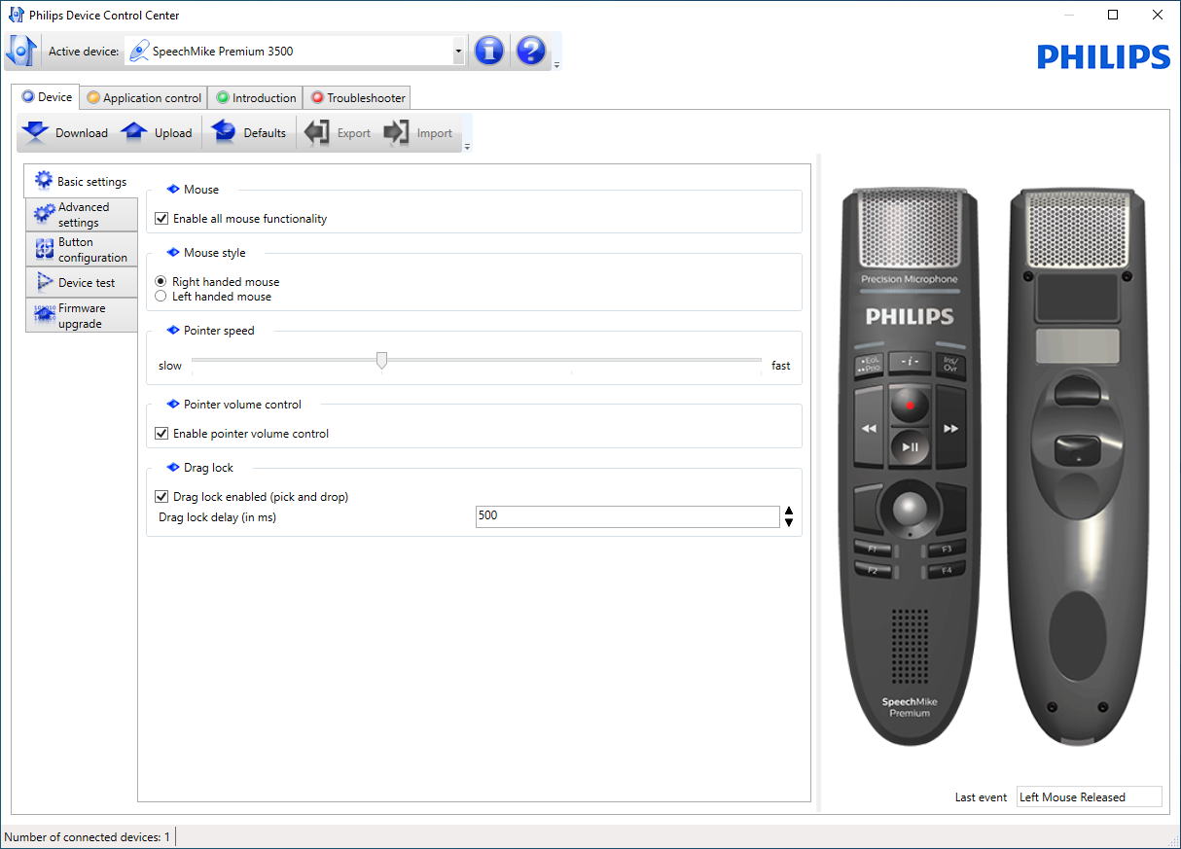Click the Export toolbar button
The image size is (1181, 849).
(x=338, y=132)
